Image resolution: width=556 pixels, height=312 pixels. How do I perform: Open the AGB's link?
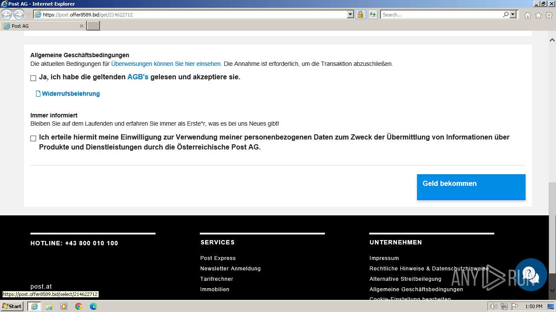click(x=138, y=77)
